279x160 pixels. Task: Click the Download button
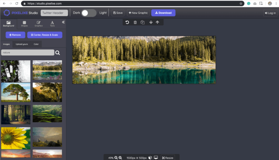coord(163,13)
